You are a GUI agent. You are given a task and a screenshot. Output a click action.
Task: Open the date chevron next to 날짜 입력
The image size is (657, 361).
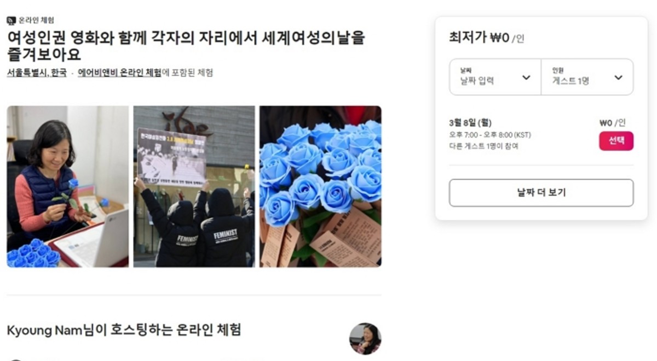pyautogui.click(x=526, y=78)
